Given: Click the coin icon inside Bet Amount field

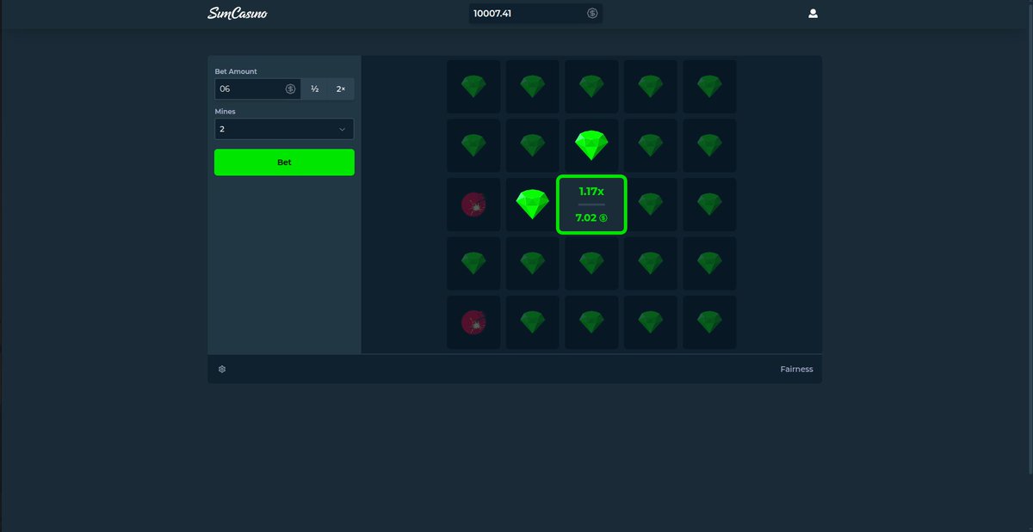Looking at the screenshot, I should click(x=290, y=89).
